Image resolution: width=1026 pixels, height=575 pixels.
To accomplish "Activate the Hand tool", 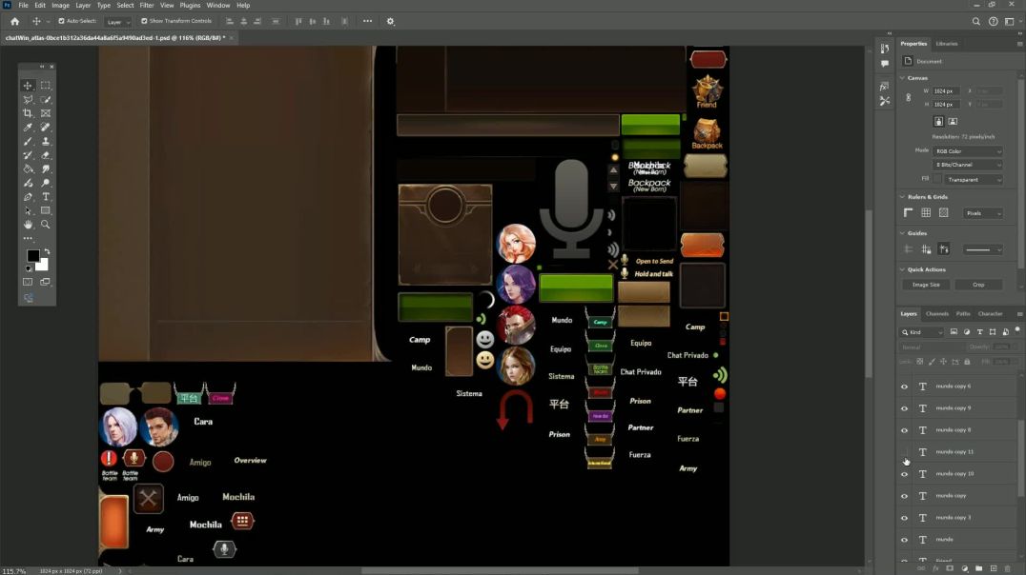I will click(28, 225).
